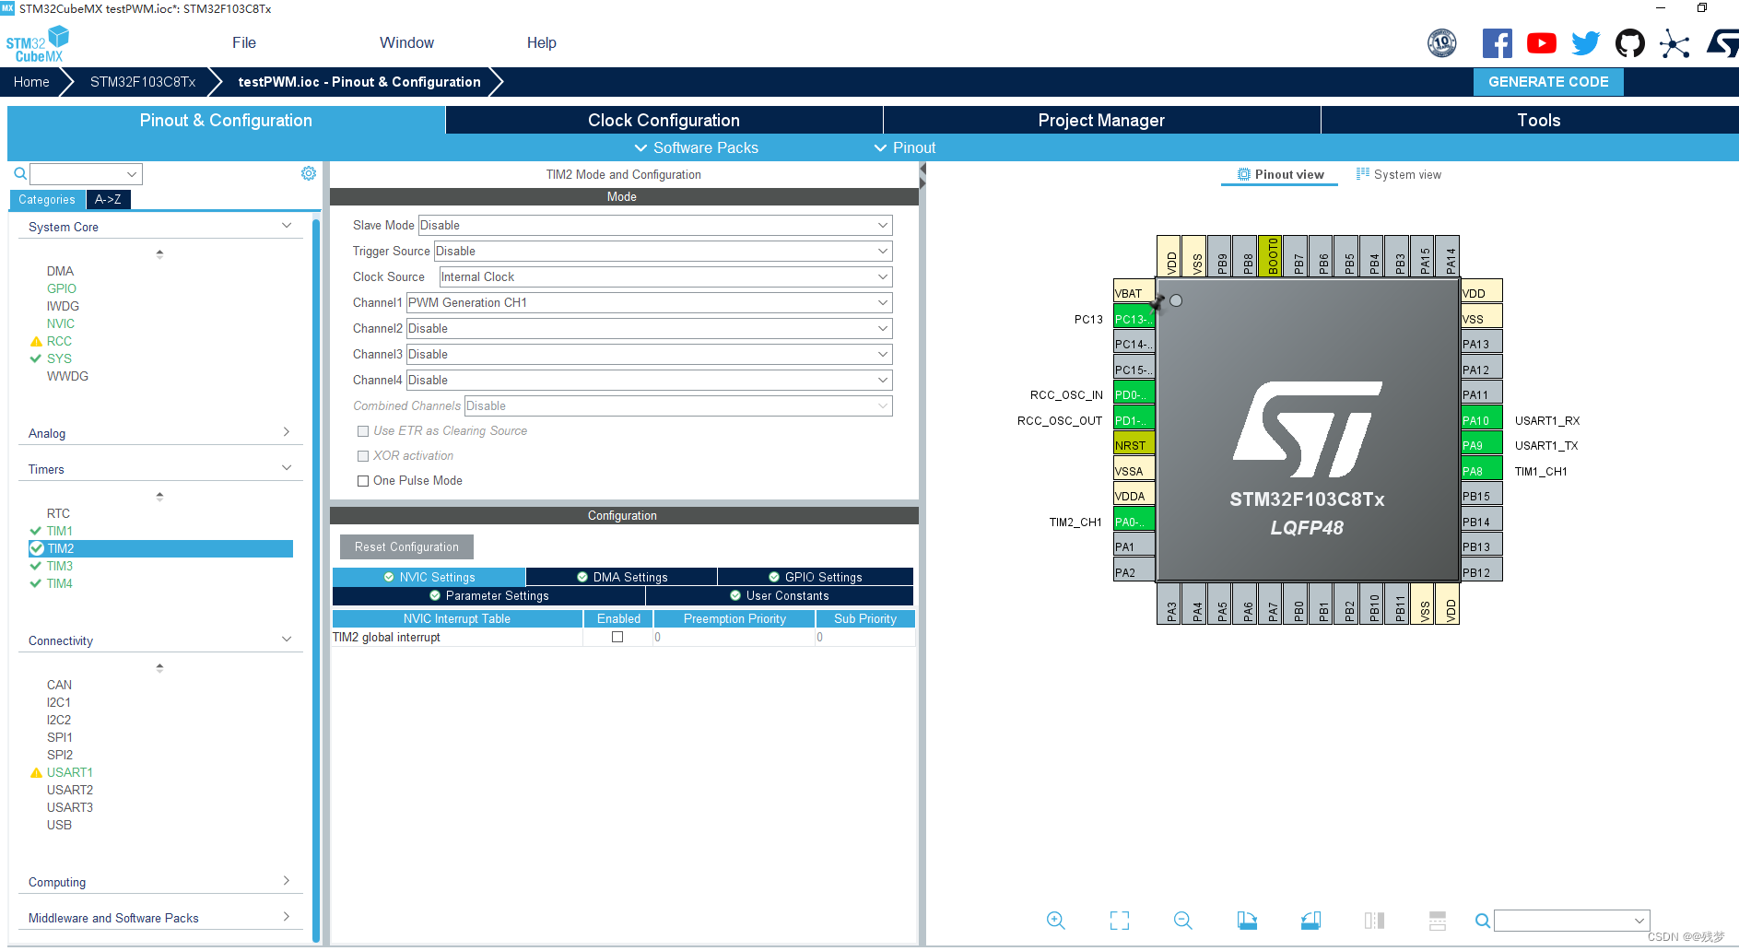Open the Window menu
Viewport: 1739px width, 951px height.
click(x=406, y=42)
